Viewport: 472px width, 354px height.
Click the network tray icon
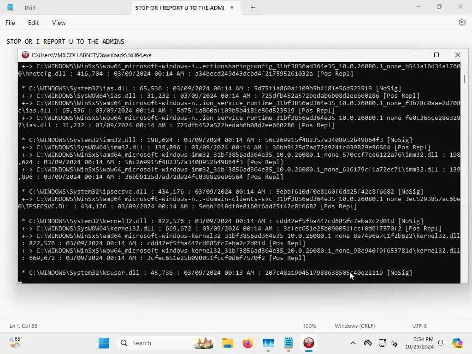382,343
